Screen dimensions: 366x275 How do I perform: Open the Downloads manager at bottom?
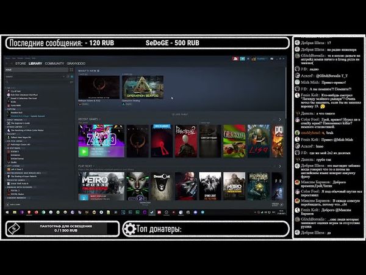coord(145,204)
